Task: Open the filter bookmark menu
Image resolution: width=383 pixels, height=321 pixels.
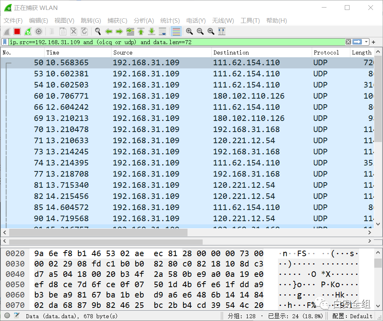Action: tap(5, 42)
